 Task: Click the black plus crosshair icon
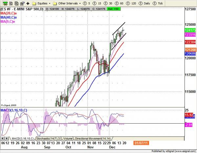(x=28, y=3)
